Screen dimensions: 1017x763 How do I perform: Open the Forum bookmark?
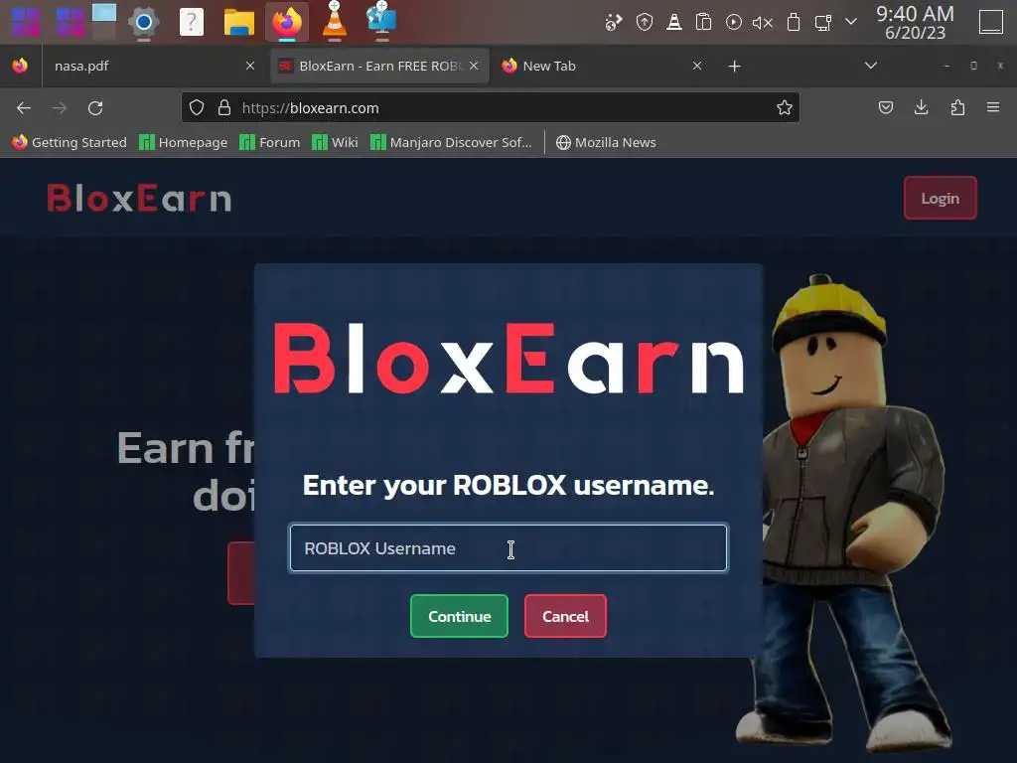coord(270,142)
